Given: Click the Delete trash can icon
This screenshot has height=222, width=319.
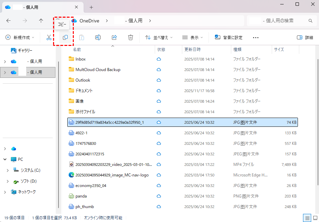Looking at the screenshot, I should coord(131,37).
